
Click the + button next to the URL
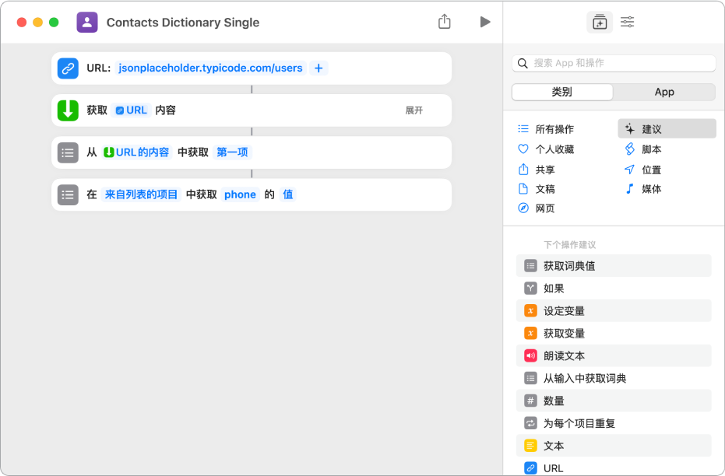[319, 68]
